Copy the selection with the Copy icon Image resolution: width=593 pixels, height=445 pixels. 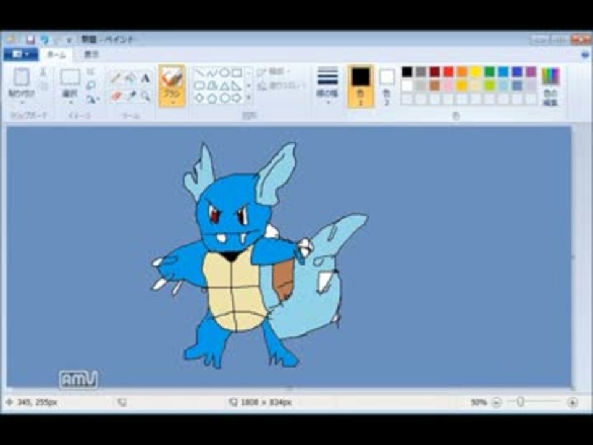pyautogui.click(x=43, y=87)
